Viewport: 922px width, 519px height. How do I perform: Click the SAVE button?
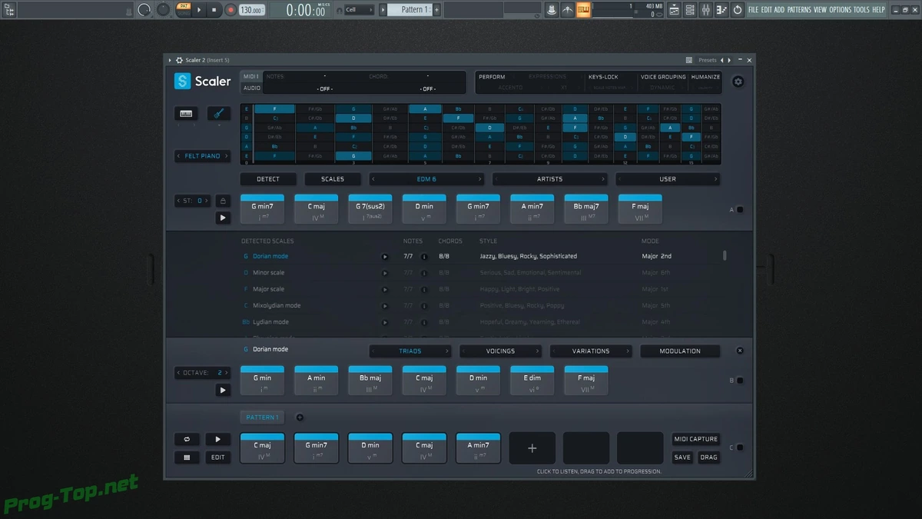[682, 457]
